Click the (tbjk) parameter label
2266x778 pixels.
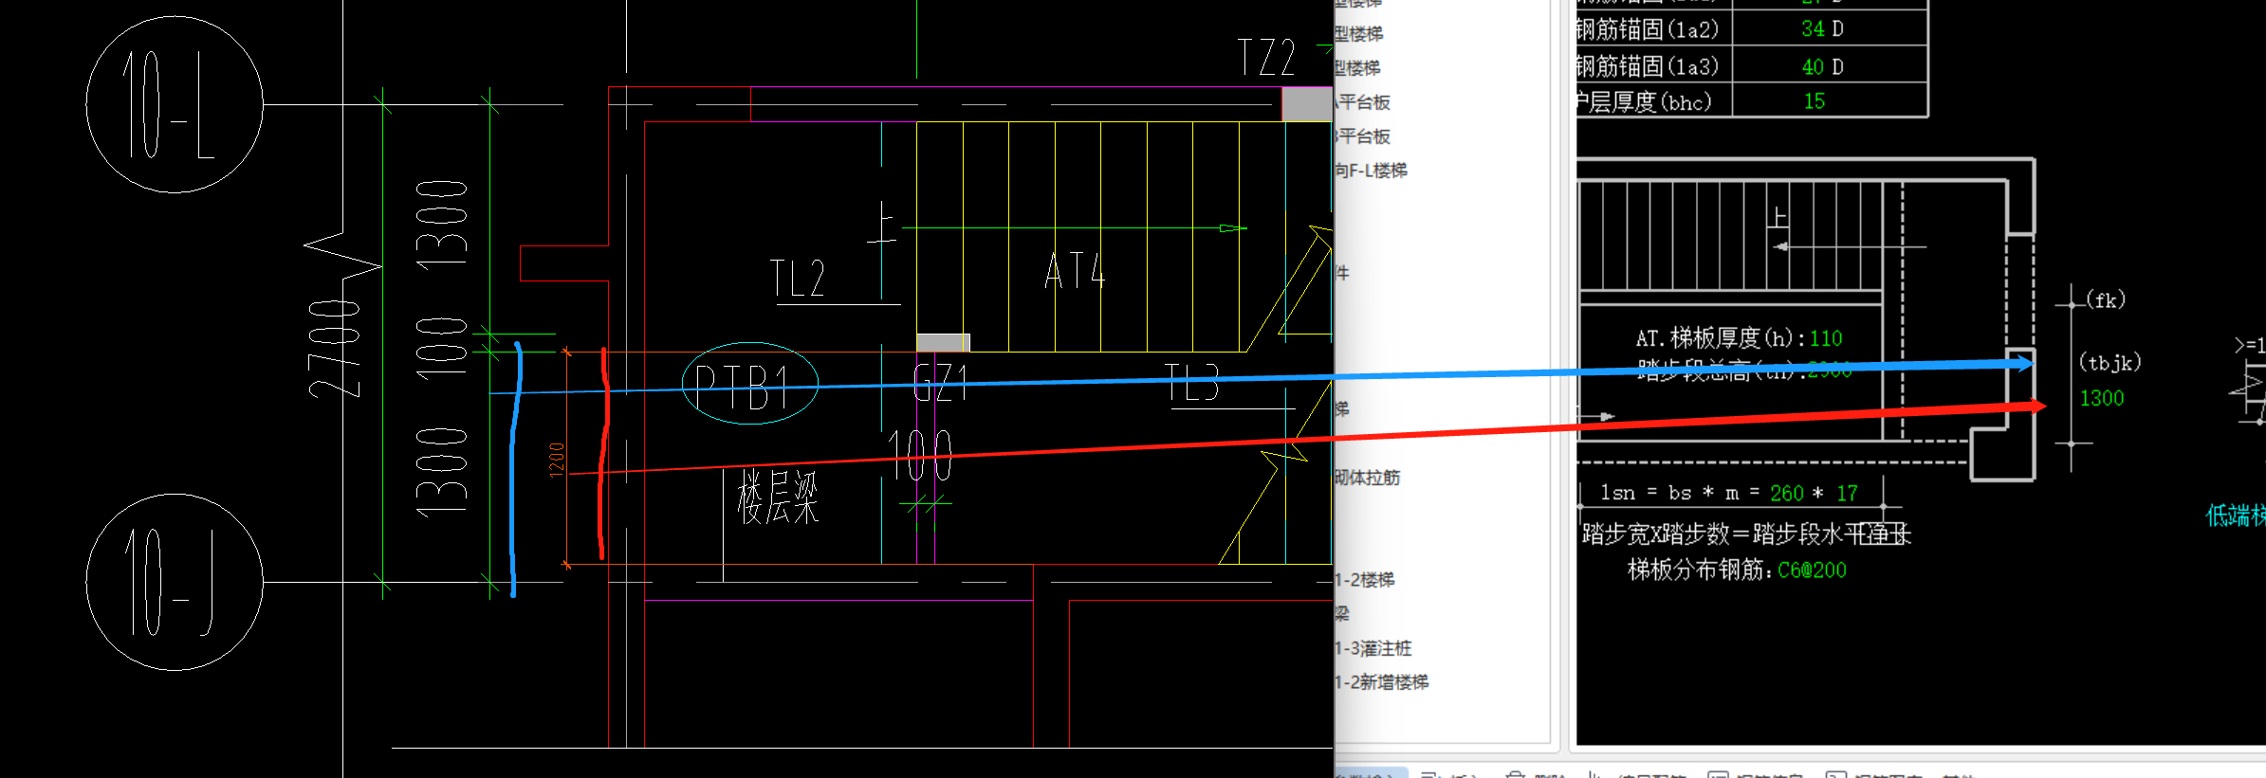[2110, 362]
